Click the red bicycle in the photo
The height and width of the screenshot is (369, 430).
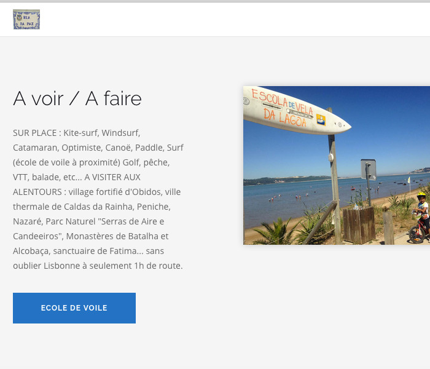coord(418,231)
